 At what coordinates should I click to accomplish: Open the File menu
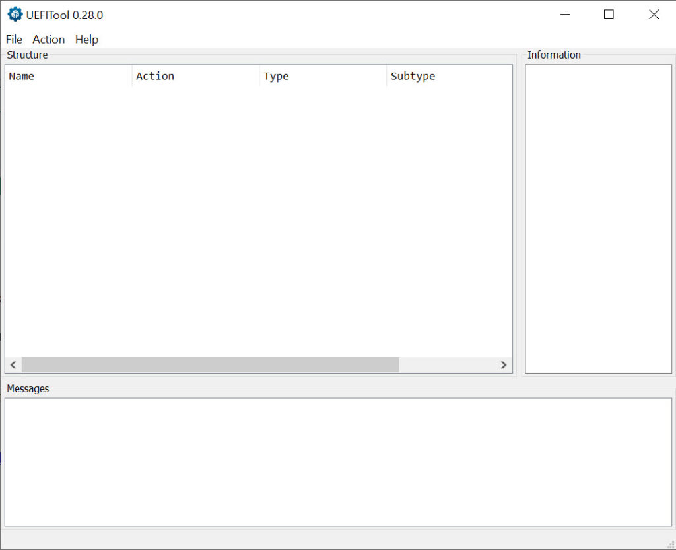[x=14, y=39]
